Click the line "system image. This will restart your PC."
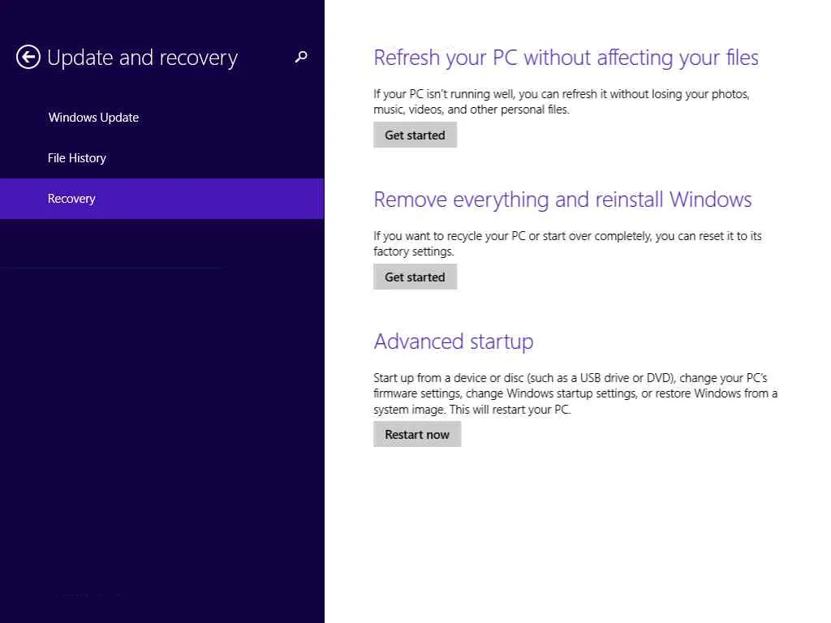The image size is (831, 623). [x=471, y=410]
